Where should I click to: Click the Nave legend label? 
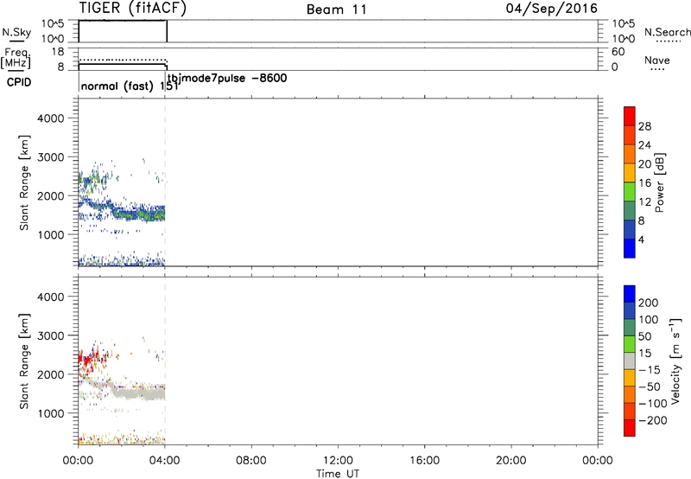657,60
